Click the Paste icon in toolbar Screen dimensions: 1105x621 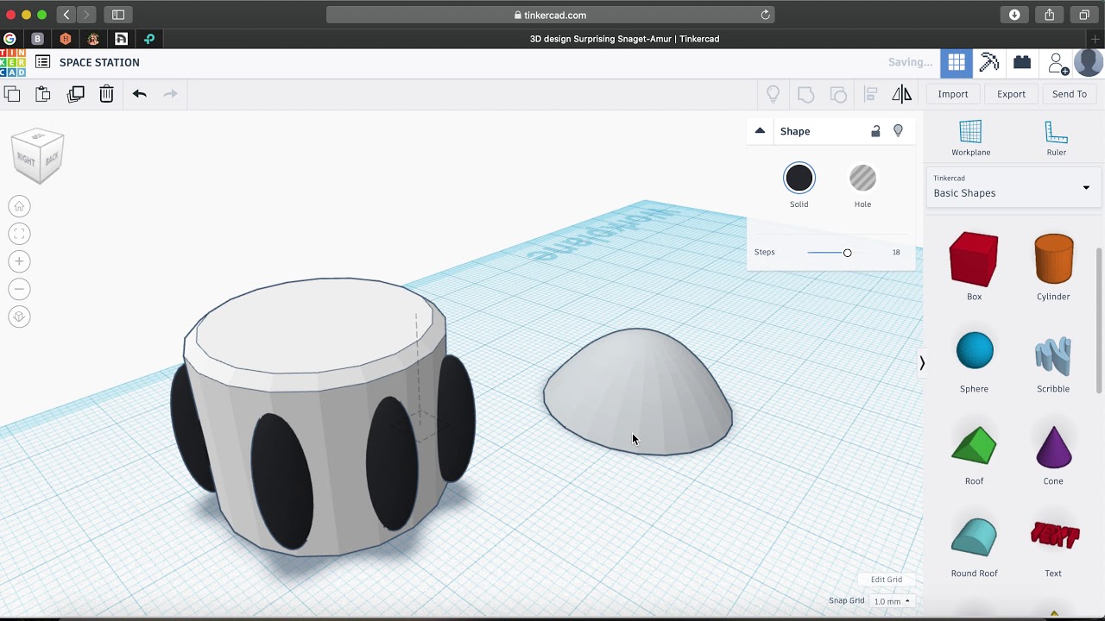click(x=42, y=94)
